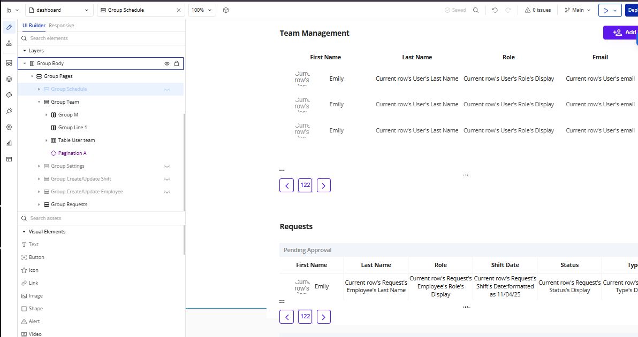Screen dimensions: 638x337
Task: Focus the Search assets field
Action: pos(102,218)
